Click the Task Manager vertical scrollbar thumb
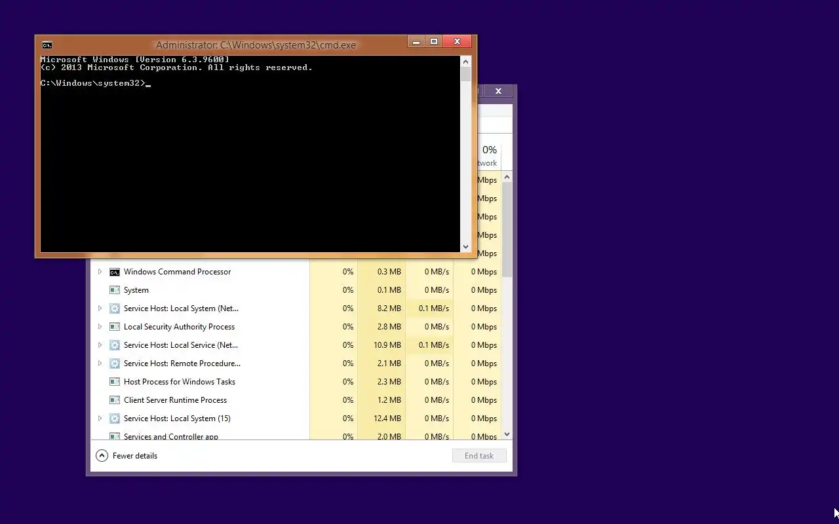The width and height of the screenshot is (839, 524). [x=507, y=228]
